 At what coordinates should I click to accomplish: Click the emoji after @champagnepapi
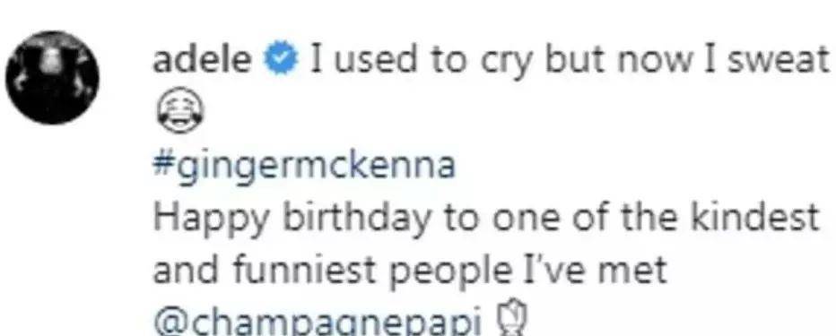pyautogui.click(x=509, y=323)
